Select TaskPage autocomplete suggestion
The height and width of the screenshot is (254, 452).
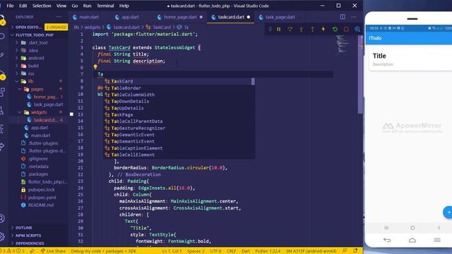click(x=178, y=114)
